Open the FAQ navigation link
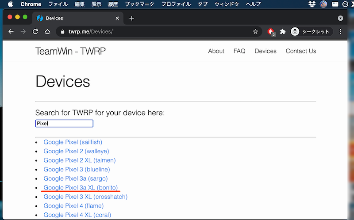Viewport: 354px width, 220px height. [239, 51]
